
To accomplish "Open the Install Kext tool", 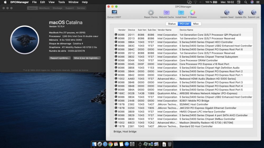I will coord(181,12).
